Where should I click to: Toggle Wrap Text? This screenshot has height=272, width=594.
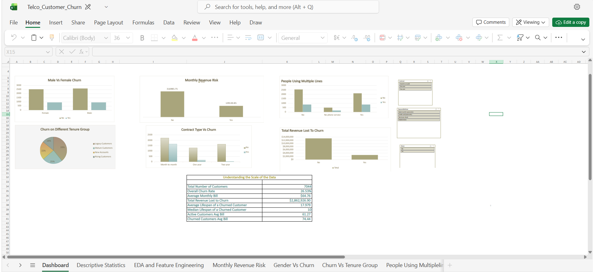pyautogui.click(x=248, y=38)
